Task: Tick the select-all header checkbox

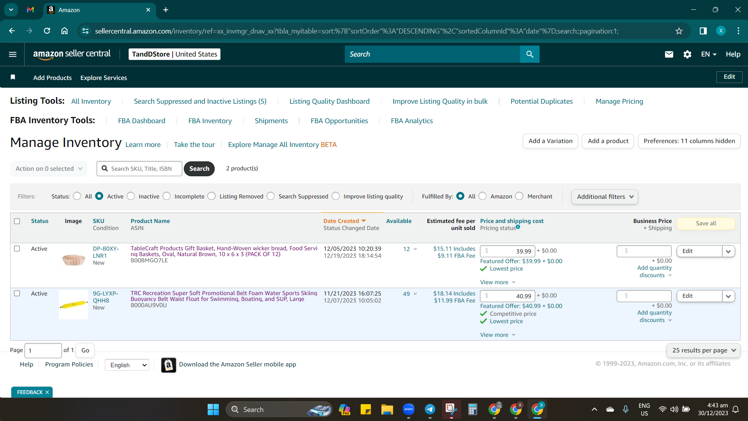Action: 17,221
